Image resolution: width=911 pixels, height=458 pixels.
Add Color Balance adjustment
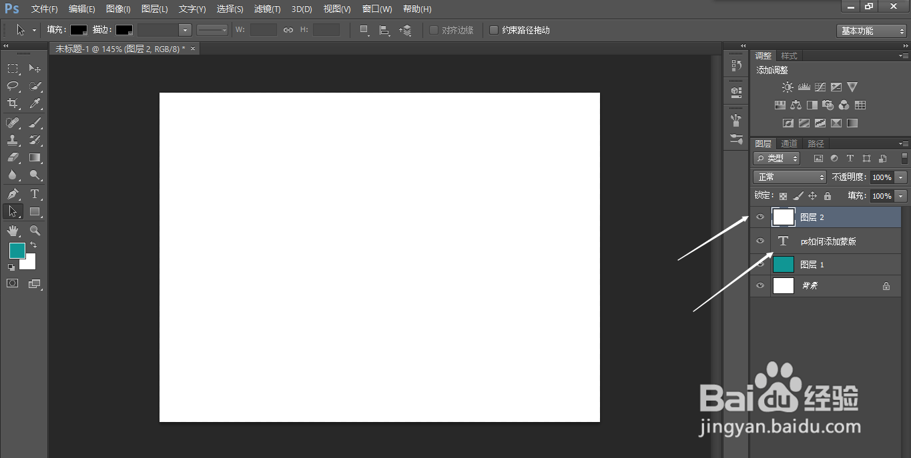click(x=796, y=105)
